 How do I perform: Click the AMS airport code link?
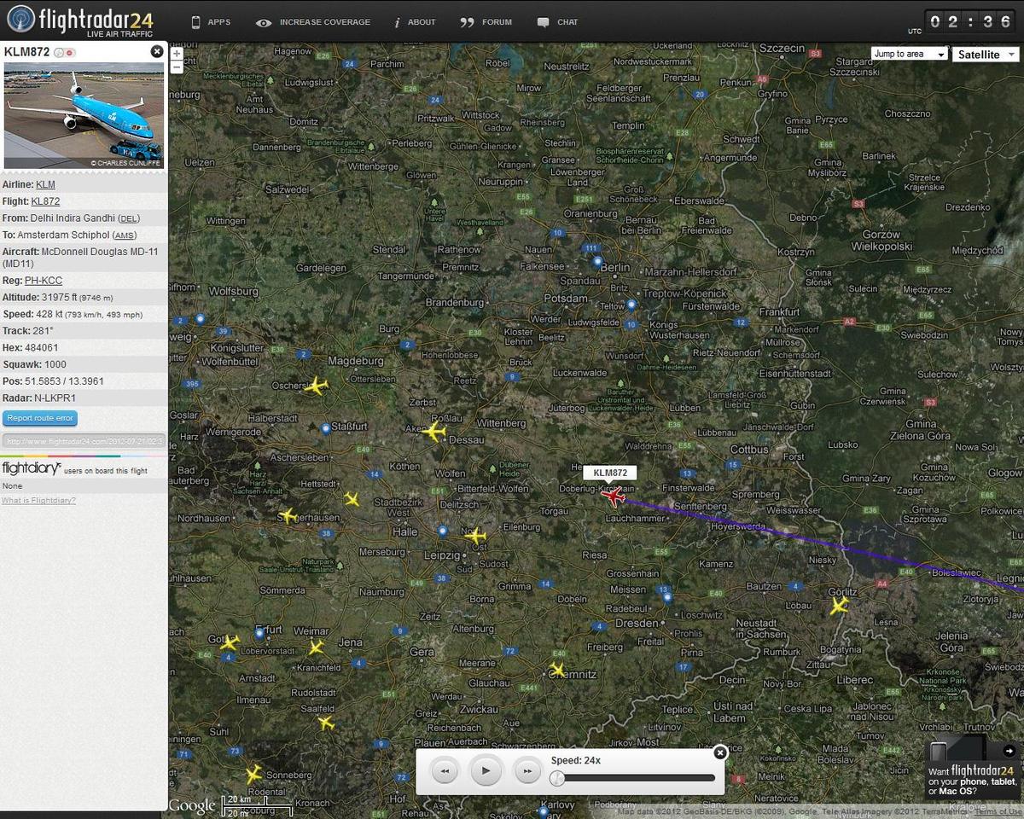coord(125,235)
